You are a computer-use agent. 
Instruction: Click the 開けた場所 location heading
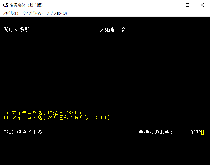coord(16,30)
